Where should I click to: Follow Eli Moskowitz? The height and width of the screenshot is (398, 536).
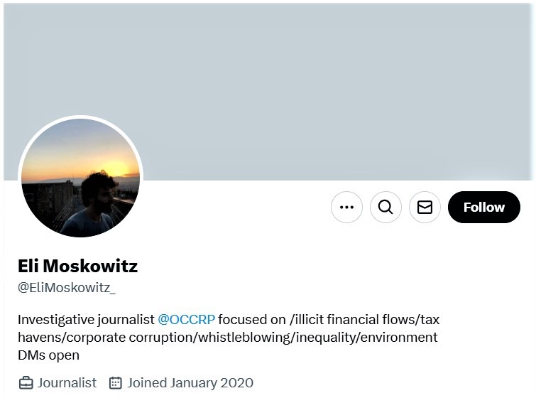pos(483,208)
